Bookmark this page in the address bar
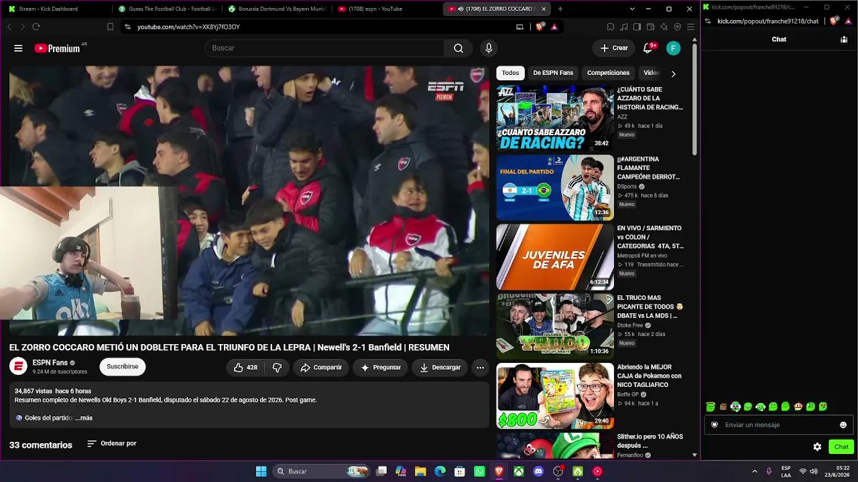858x482 pixels. pyautogui.click(x=110, y=27)
